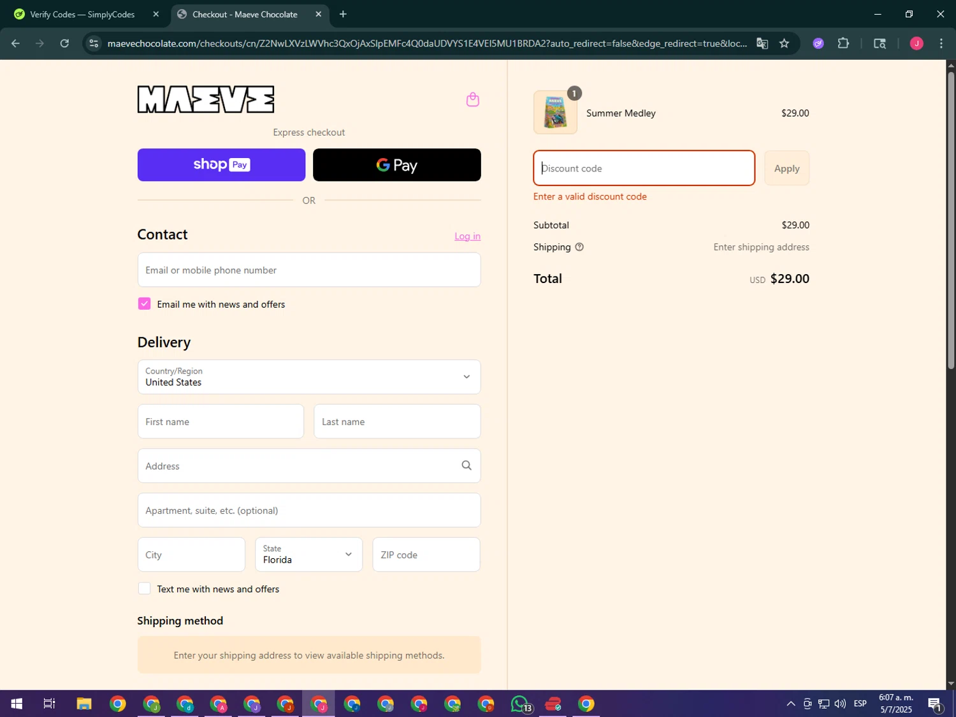Open the Extensions puzzle icon

(843, 43)
